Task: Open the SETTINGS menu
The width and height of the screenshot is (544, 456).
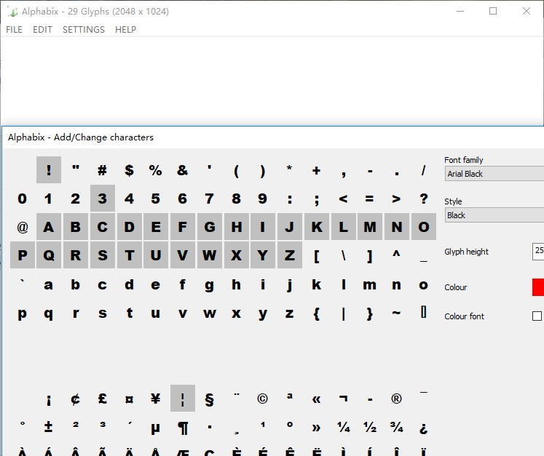Action: 83,30
